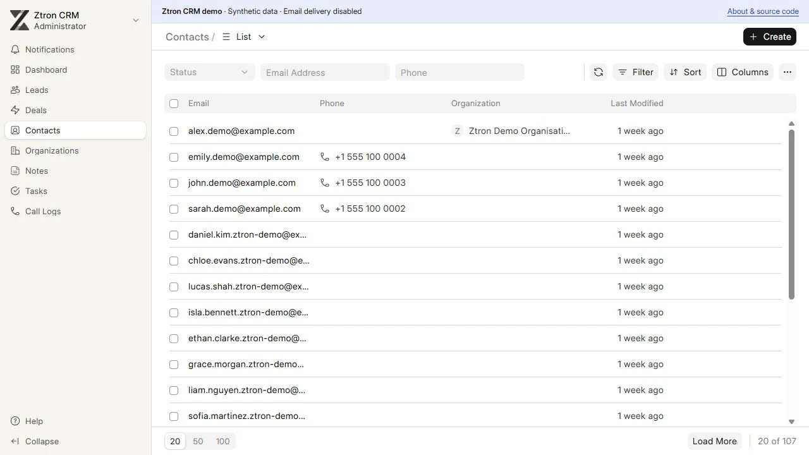Click the Deals rocket icon
The width and height of the screenshot is (809, 455).
(15, 110)
